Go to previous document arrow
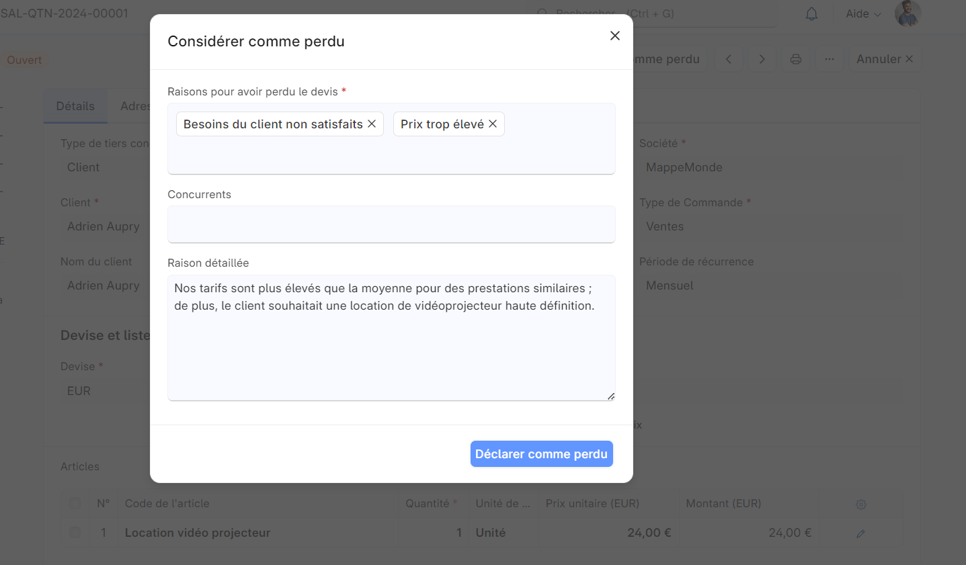 pos(728,59)
